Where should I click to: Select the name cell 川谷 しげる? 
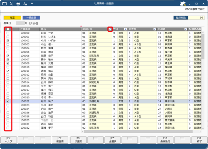[60, 37]
